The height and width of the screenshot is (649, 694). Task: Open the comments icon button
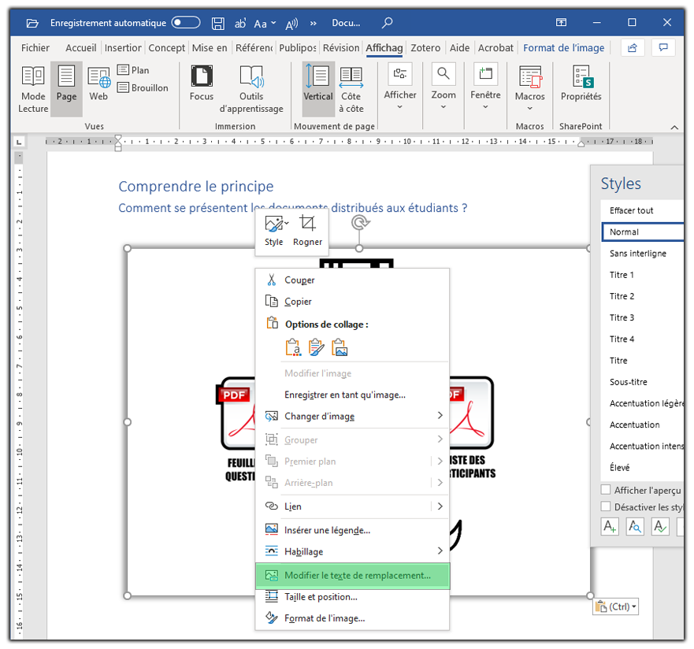[x=663, y=48]
